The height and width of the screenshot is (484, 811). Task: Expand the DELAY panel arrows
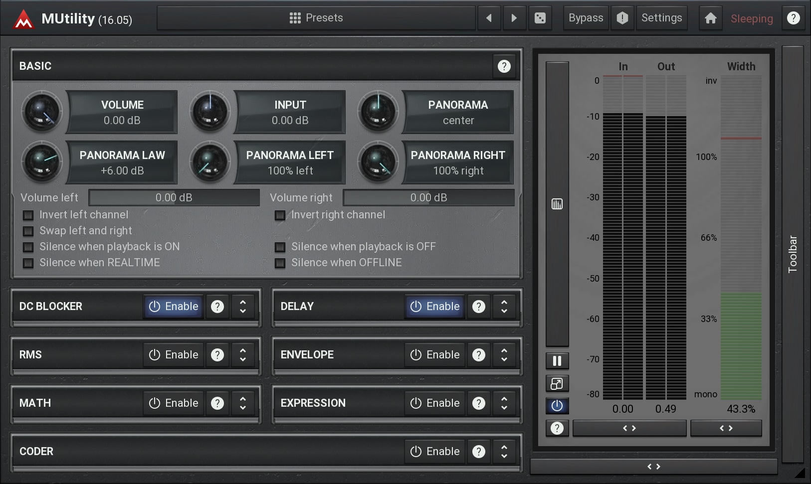504,307
